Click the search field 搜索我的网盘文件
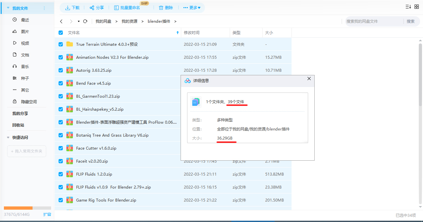 tap(374, 21)
